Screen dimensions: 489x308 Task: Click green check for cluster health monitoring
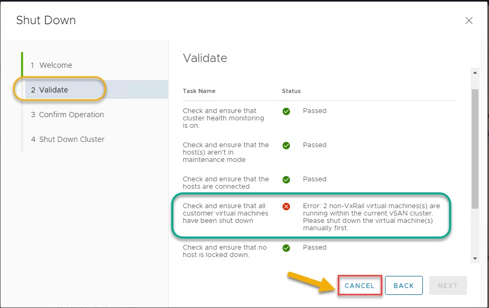(286, 111)
